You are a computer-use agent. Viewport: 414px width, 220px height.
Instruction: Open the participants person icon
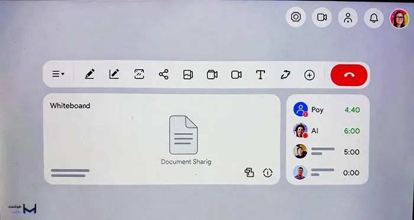click(348, 18)
